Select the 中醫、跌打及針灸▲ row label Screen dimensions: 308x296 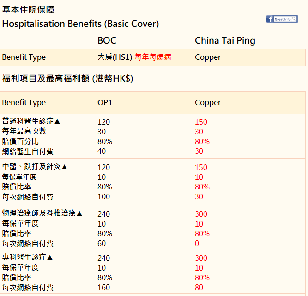(x=35, y=166)
